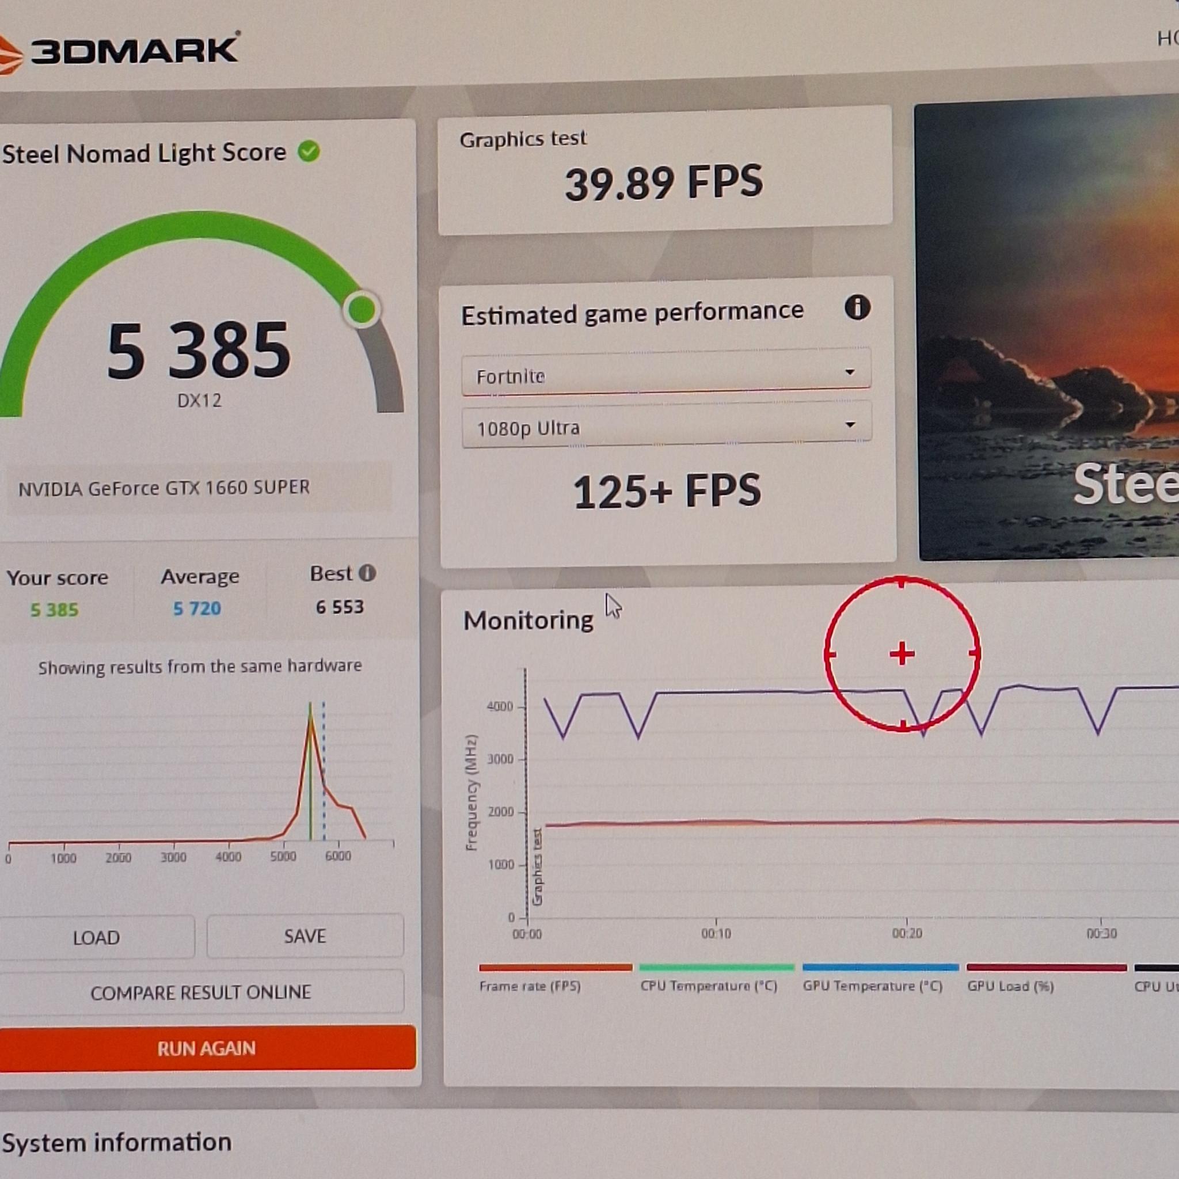Click the Average score 5 720 value

click(x=196, y=608)
